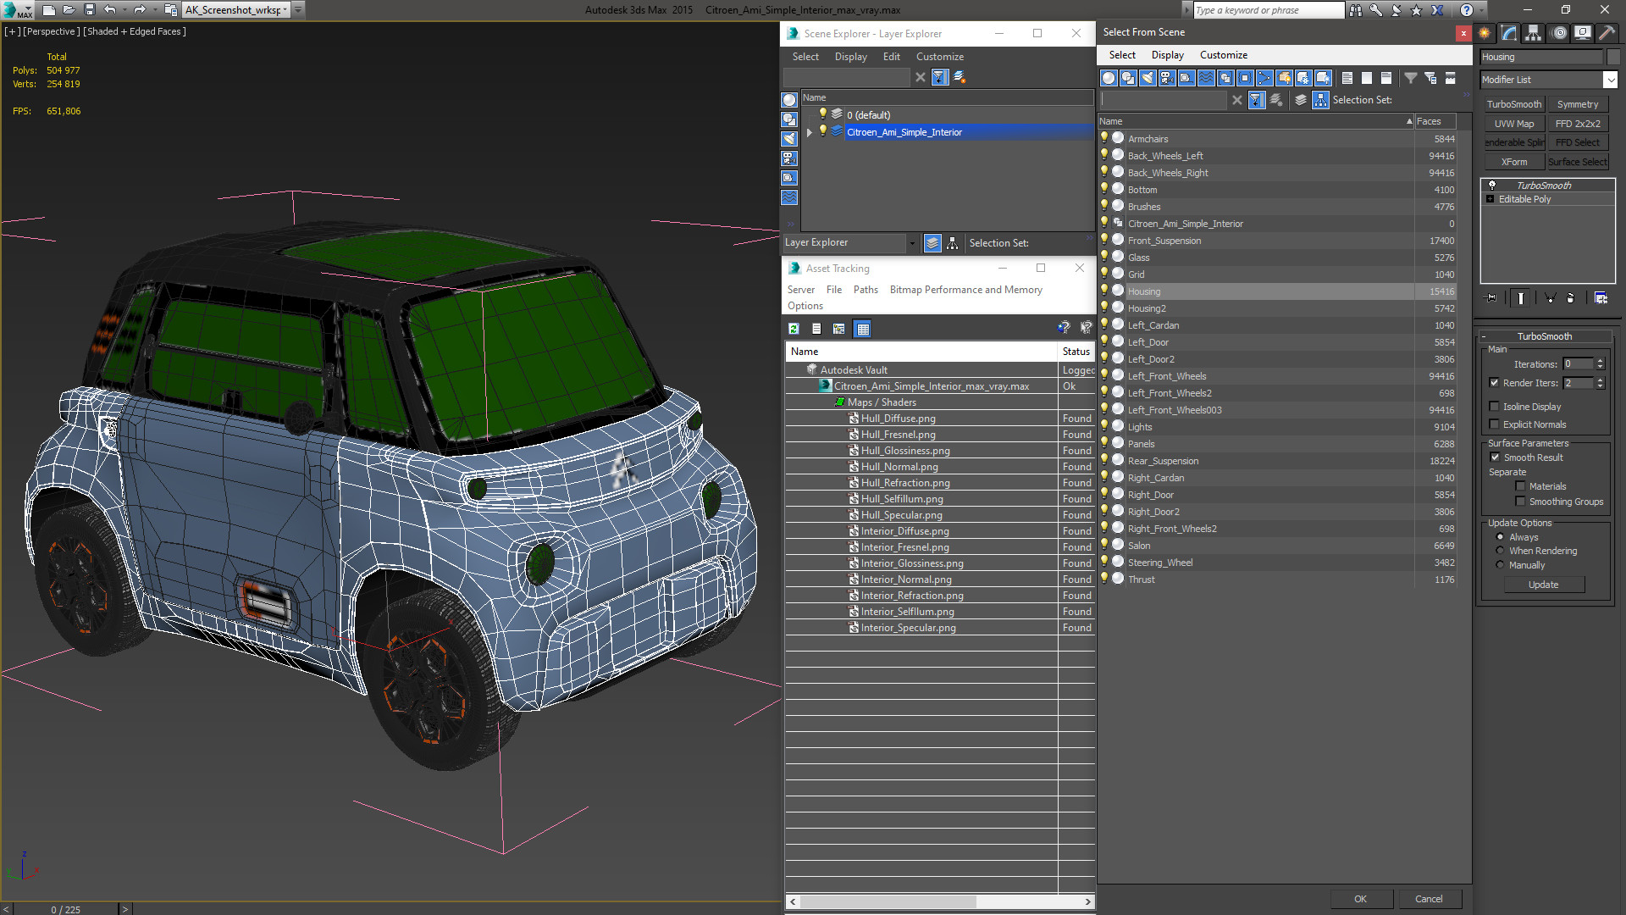This screenshot has height=915, width=1626.
Task: Open workspace selector AK_Screenshot dropdown
Action: (286, 10)
